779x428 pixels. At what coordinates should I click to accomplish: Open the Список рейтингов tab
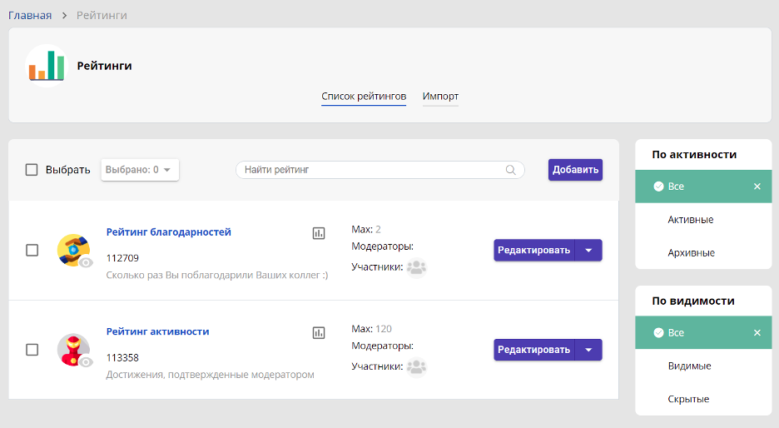[x=364, y=97]
